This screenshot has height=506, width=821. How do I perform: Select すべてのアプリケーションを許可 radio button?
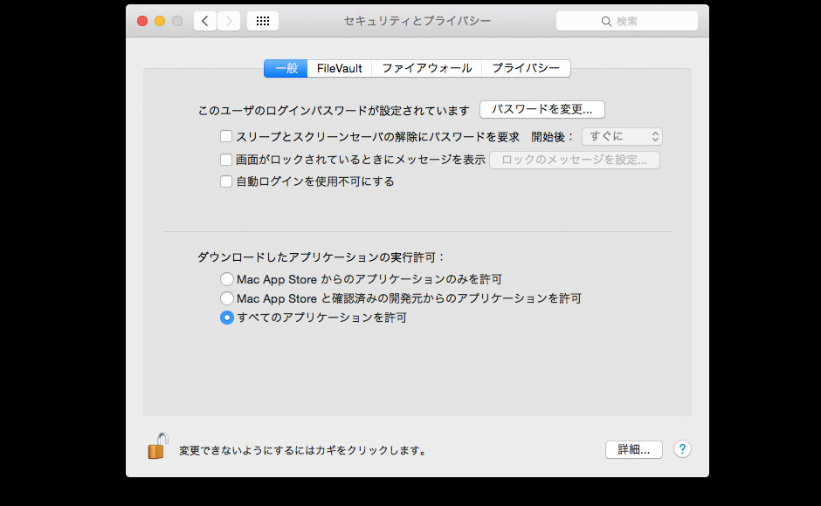227,318
